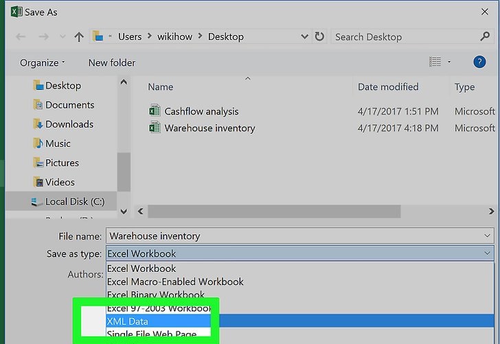Click the navigation pane scrollbar thumb
This screenshot has height=344, width=500.
[124, 172]
